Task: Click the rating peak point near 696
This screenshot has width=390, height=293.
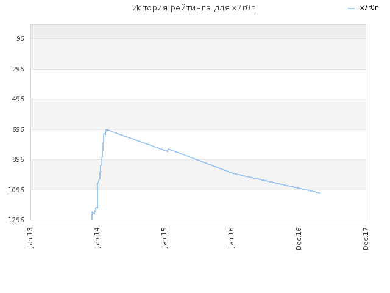Action: [x=107, y=129]
